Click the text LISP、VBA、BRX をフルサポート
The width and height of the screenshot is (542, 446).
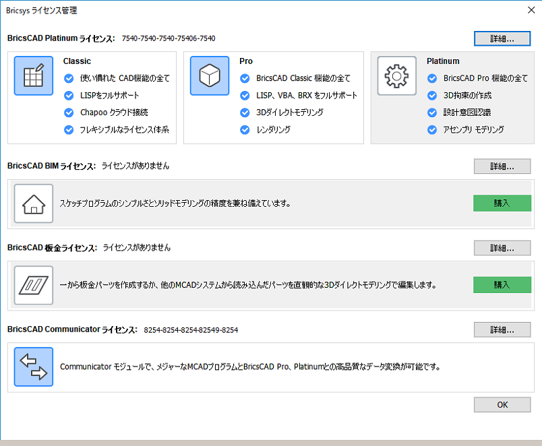pos(307,95)
